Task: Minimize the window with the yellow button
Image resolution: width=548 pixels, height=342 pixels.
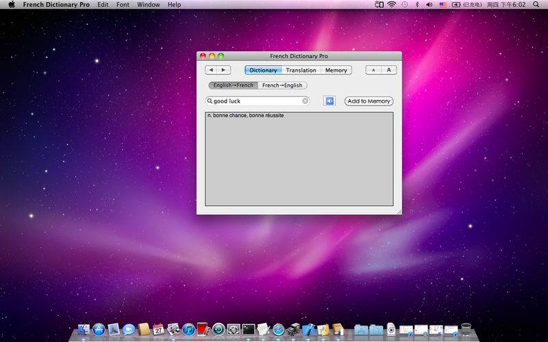Action: coord(212,56)
